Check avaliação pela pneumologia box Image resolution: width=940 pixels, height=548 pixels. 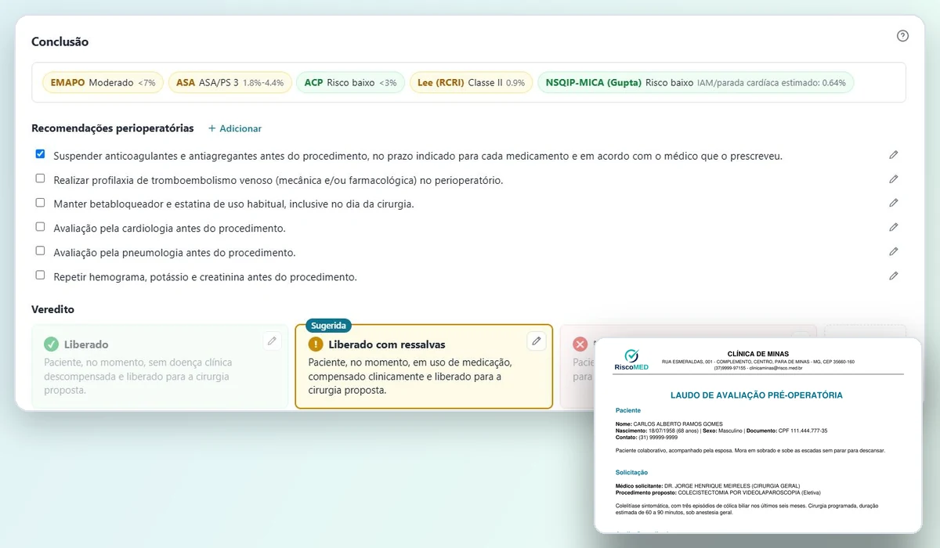(x=41, y=251)
